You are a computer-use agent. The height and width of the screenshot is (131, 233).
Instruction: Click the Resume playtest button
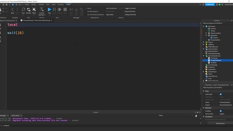(60, 10)
